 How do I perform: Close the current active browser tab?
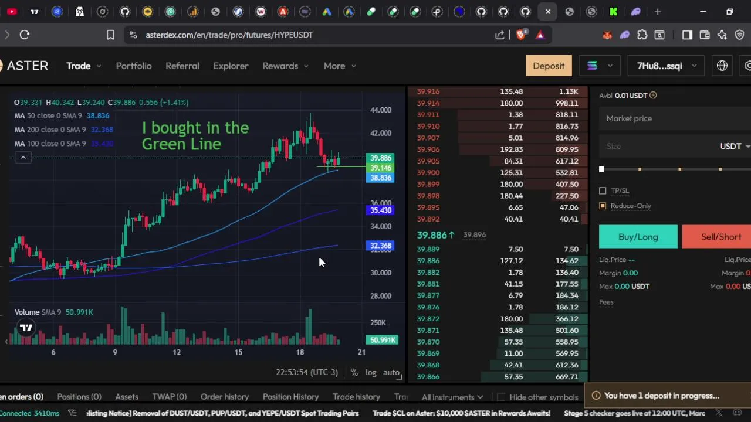(547, 12)
